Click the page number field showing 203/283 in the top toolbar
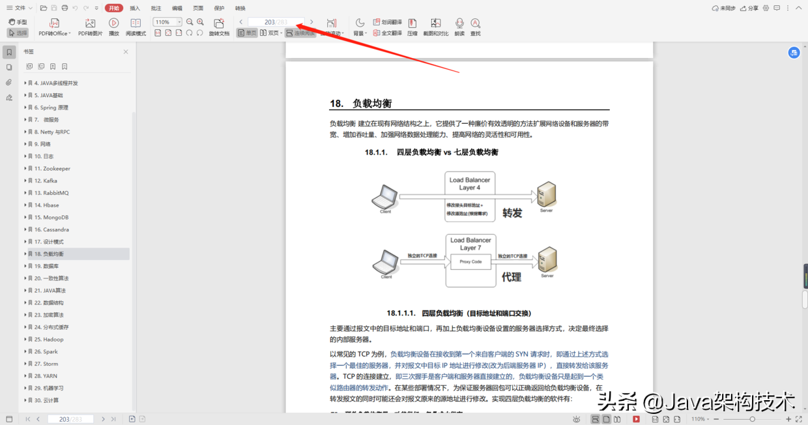 tap(276, 22)
